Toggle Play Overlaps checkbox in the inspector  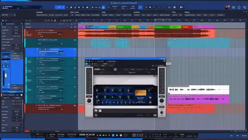click(x=21, y=42)
